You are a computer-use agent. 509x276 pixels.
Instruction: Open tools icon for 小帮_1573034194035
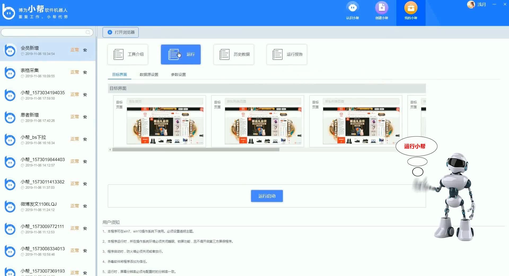(x=85, y=94)
